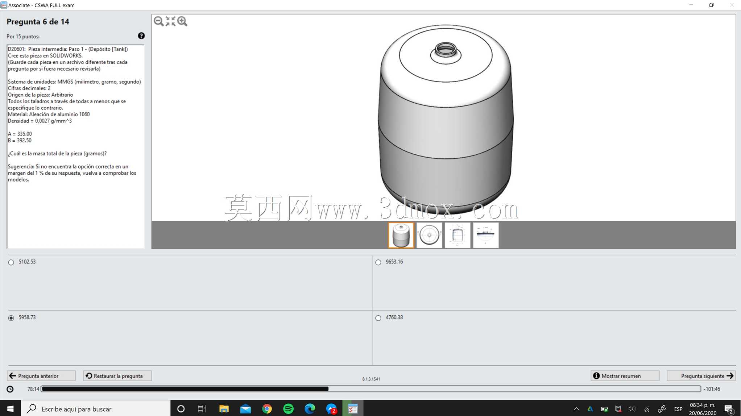The width and height of the screenshot is (741, 416).
Task: Click version number 8.1.3.1541
Action: coord(371,379)
